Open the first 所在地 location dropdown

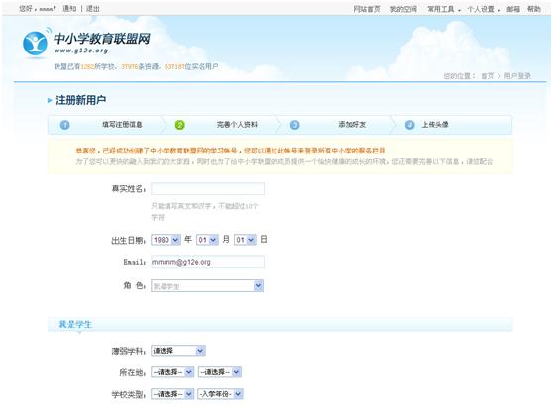pyautogui.click(x=172, y=372)
